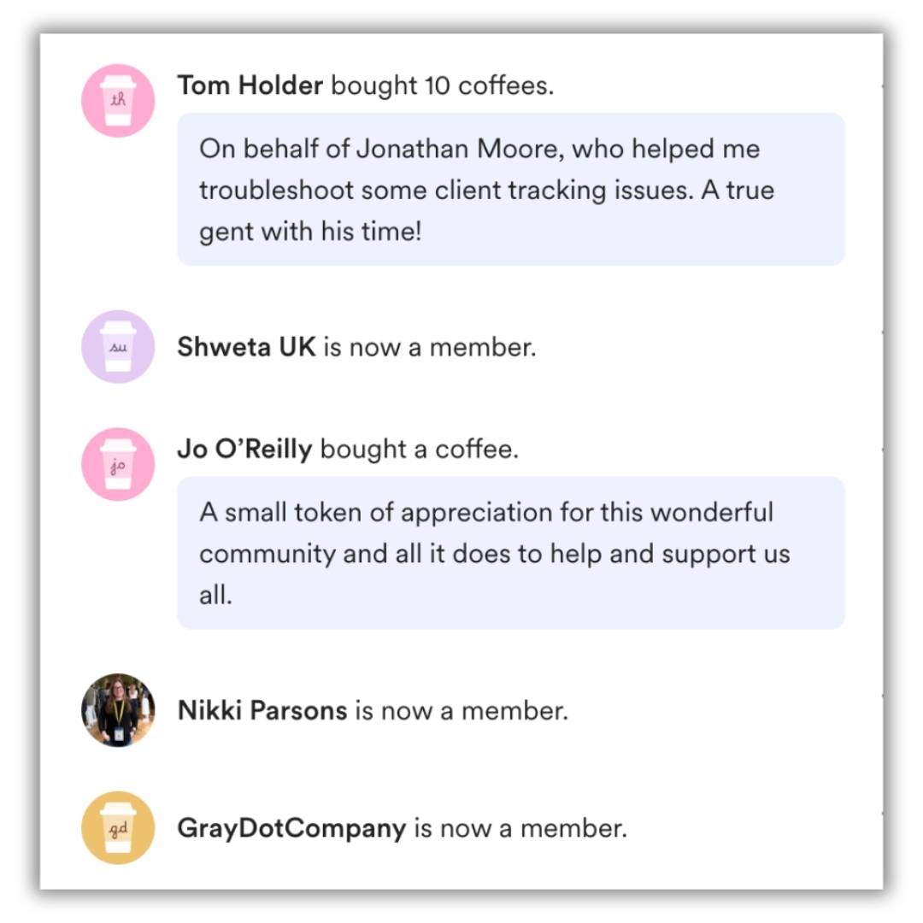Click Shweta UK's purple coffee cup avatar

point(118,346)
